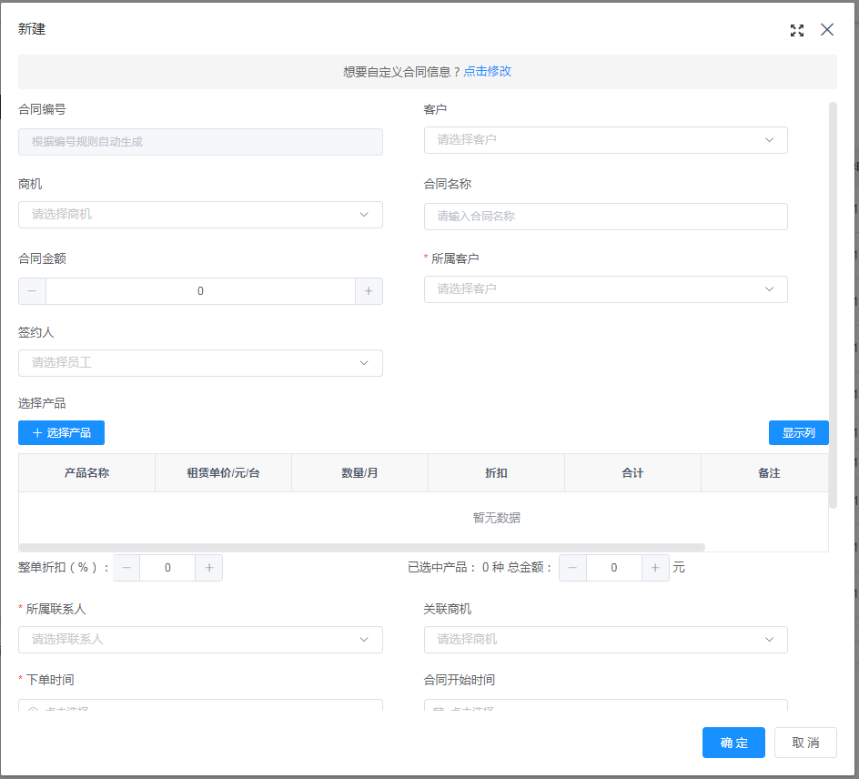Focus the 合同名称 input field

tap(605, 217)
